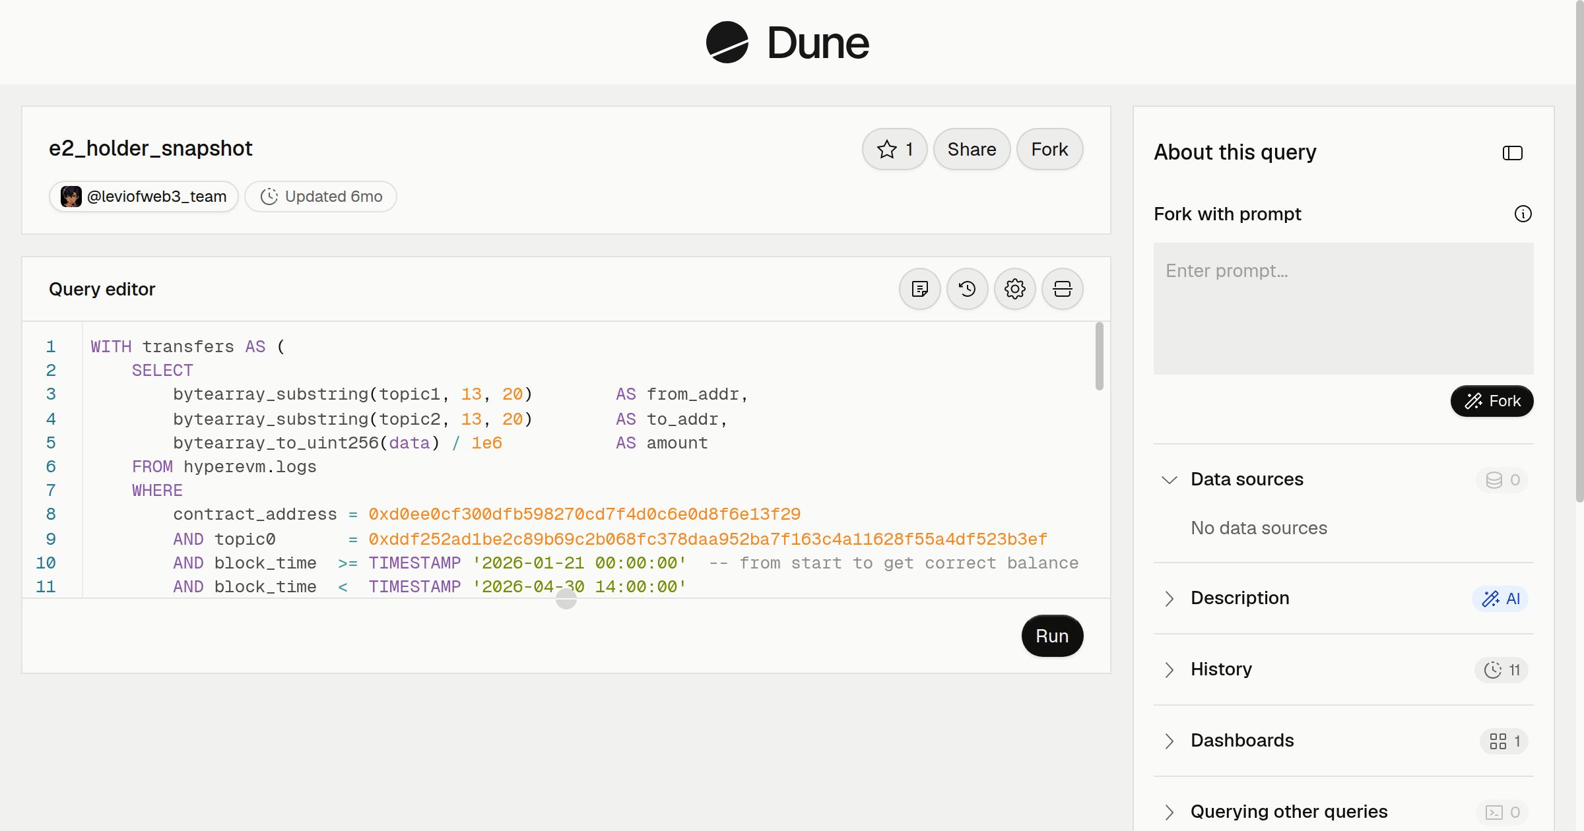The image size is (1584, 831).
Task: Click the Dune wordmark text
Action: (x=818, y=43)
